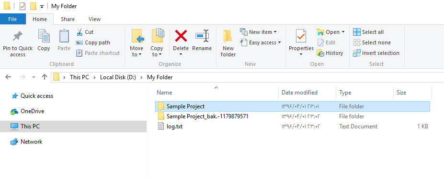444x178 pixels.
Task: Switch to the View ribbon tab
Action: [x=94, y=19]
